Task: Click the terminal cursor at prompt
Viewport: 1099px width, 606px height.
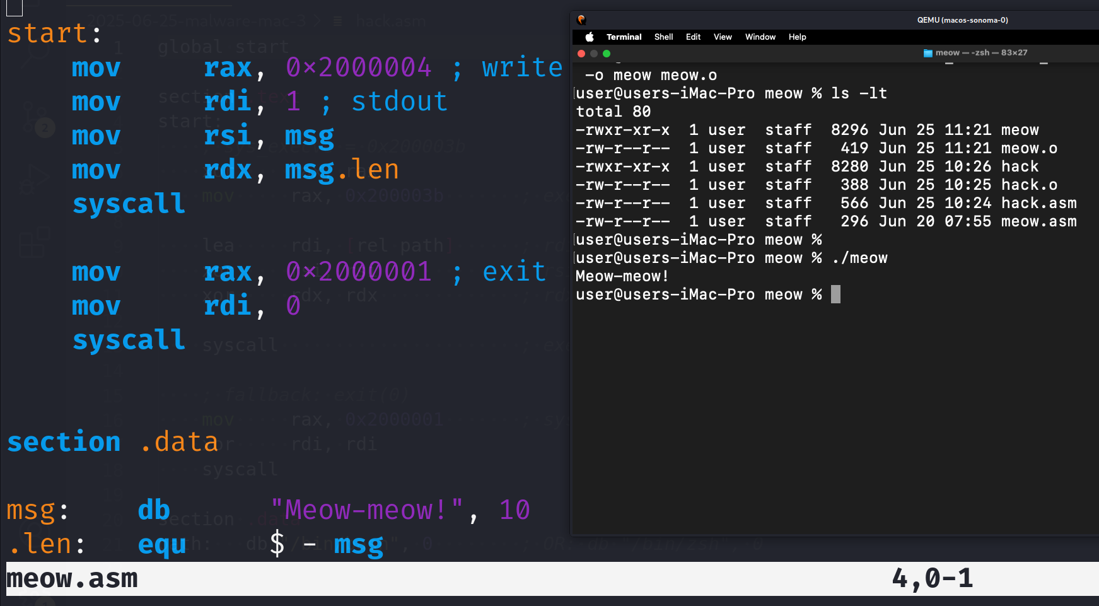Action: coord(835,294)
